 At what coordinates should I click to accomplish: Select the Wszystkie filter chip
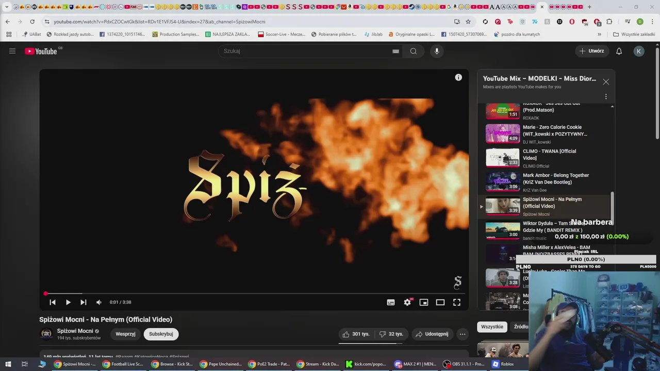click(x=492, y=327)
